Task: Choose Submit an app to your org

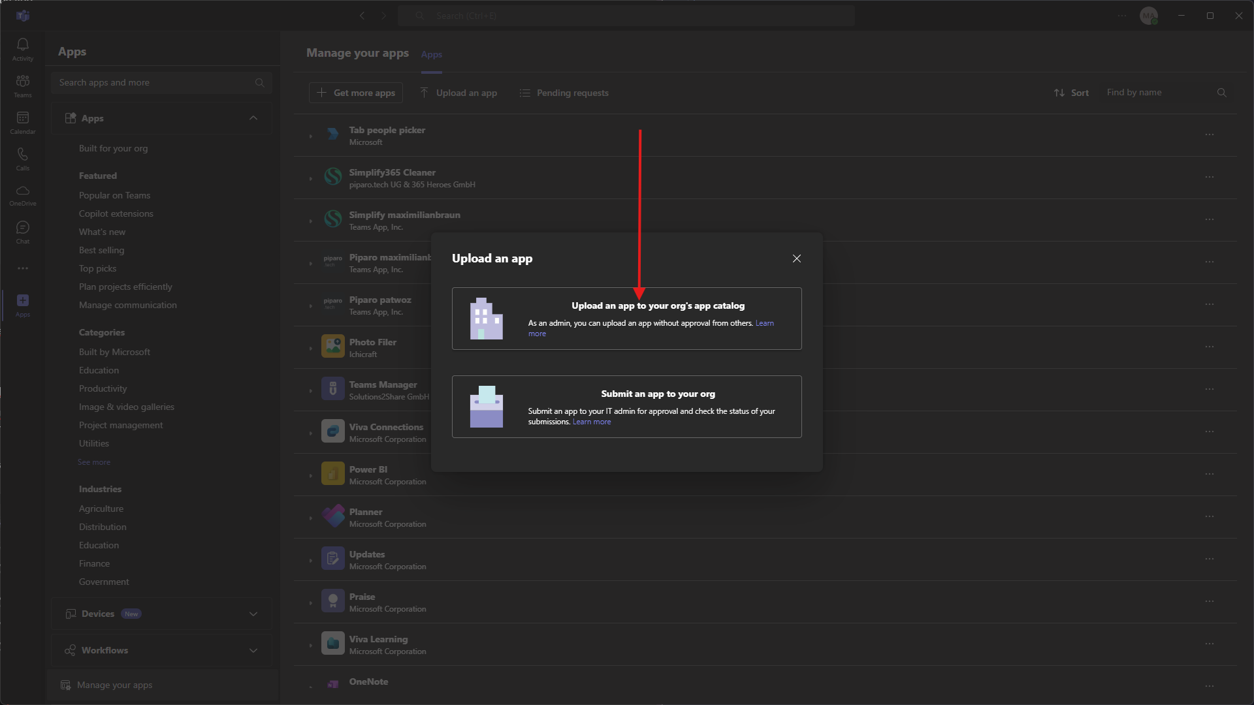Action: [627, 407]
